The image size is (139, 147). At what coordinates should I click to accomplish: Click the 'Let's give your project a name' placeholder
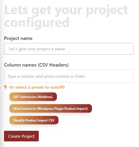point(37,49)
